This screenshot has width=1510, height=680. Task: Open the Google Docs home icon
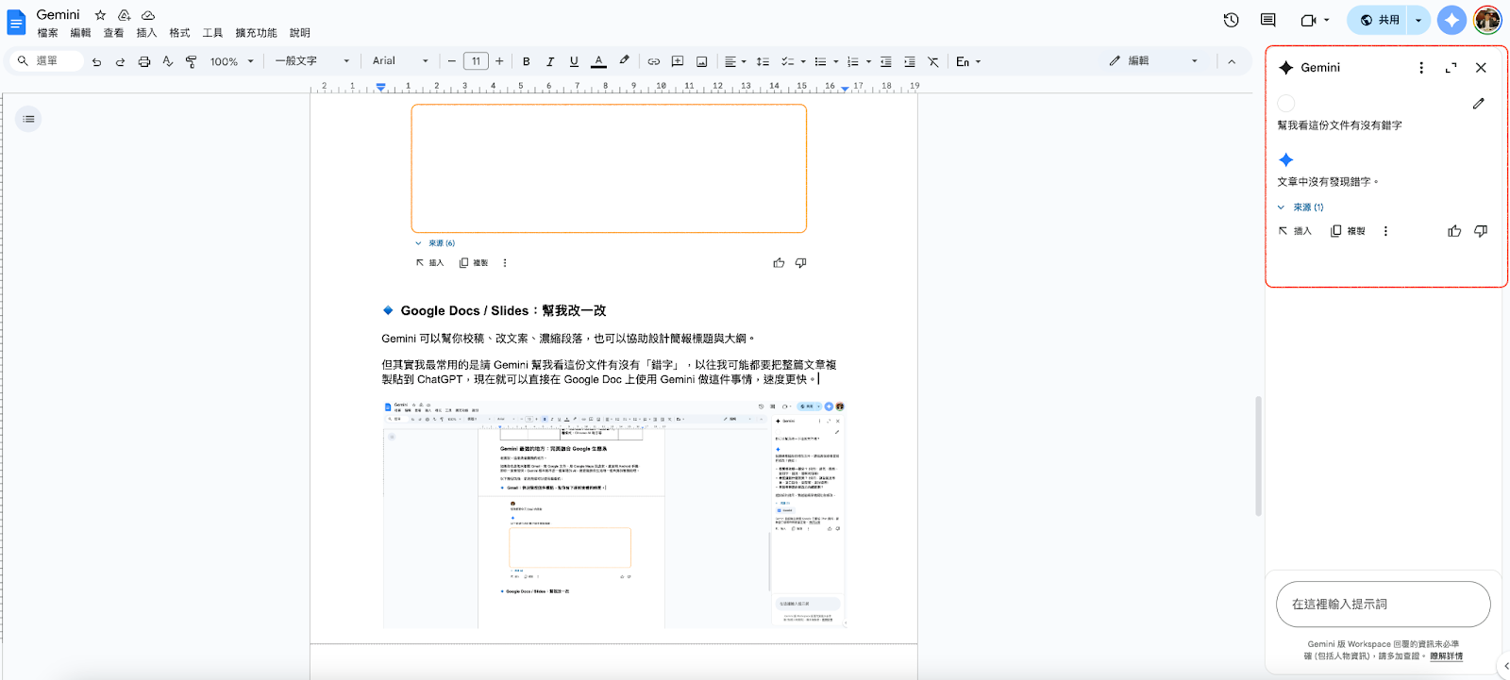16,23
